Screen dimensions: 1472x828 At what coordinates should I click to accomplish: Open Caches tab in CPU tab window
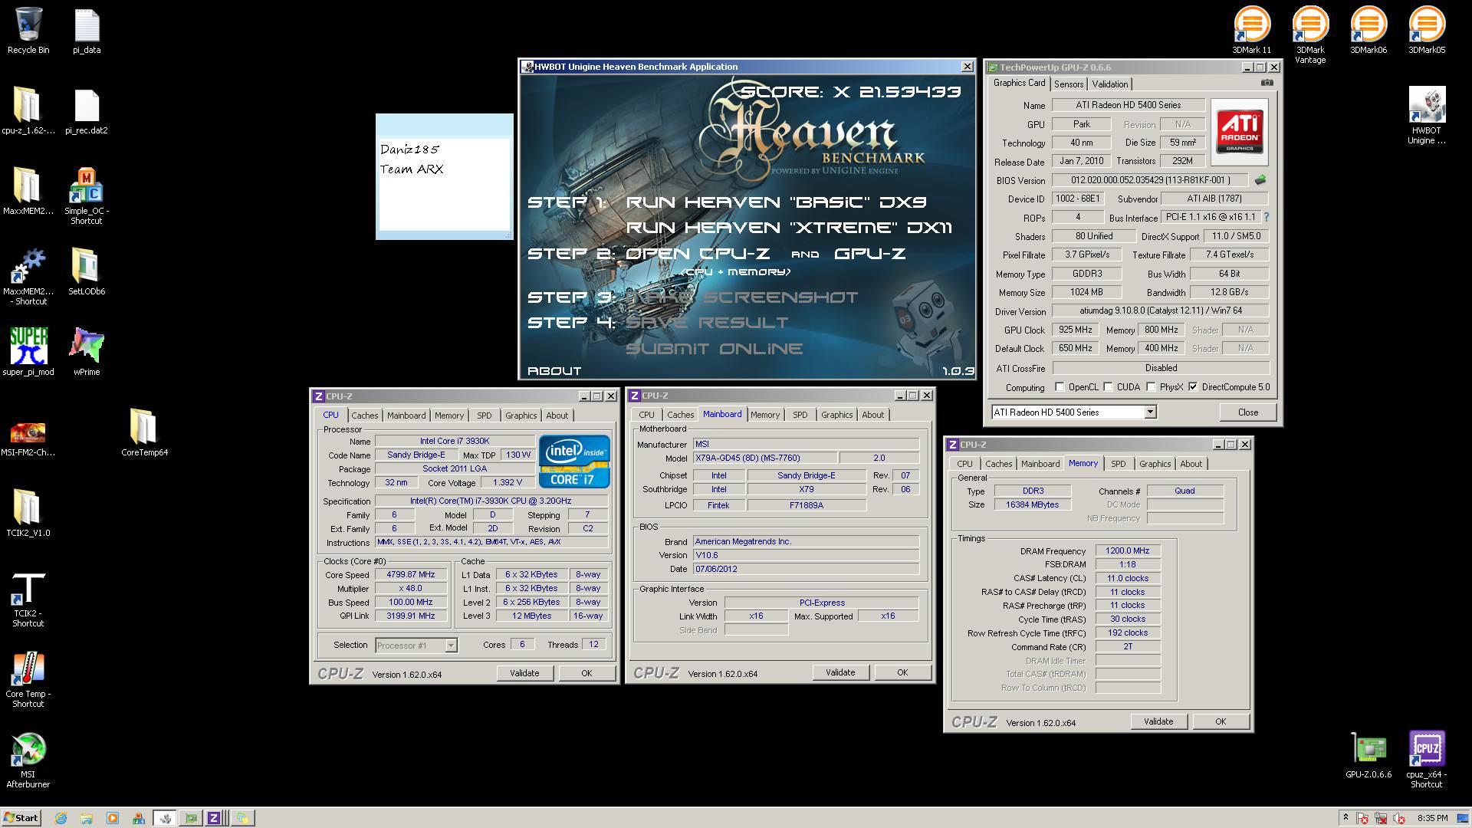pyautogui.click(x=365, y=416)
